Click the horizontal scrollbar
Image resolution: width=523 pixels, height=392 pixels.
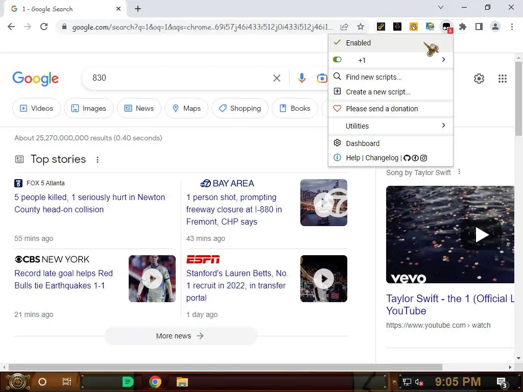225,367
